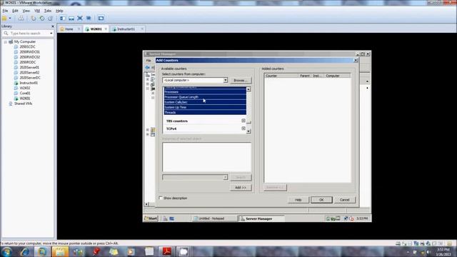
Task: Open the host taskbar folder icon
Action: click(60, 251)
